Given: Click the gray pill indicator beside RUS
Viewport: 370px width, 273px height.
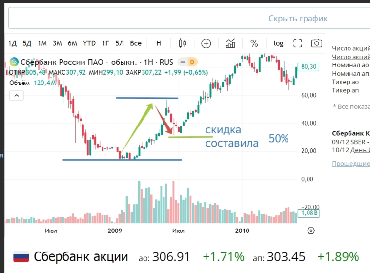Looking at the screenshot, I should coord(183,62).
